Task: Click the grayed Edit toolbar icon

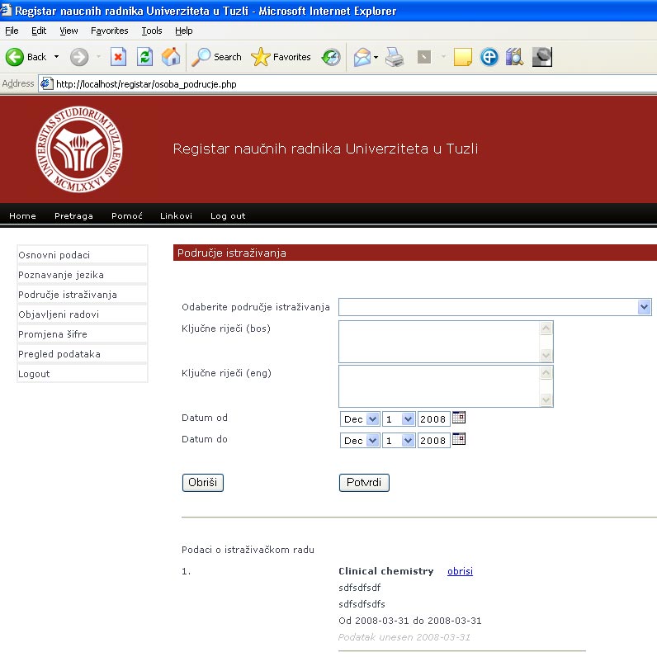Action: click(424, 57)
